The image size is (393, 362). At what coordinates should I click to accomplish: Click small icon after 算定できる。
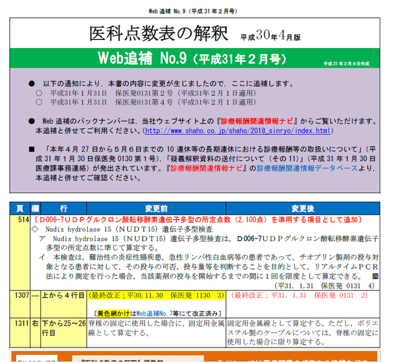[375, 276]
